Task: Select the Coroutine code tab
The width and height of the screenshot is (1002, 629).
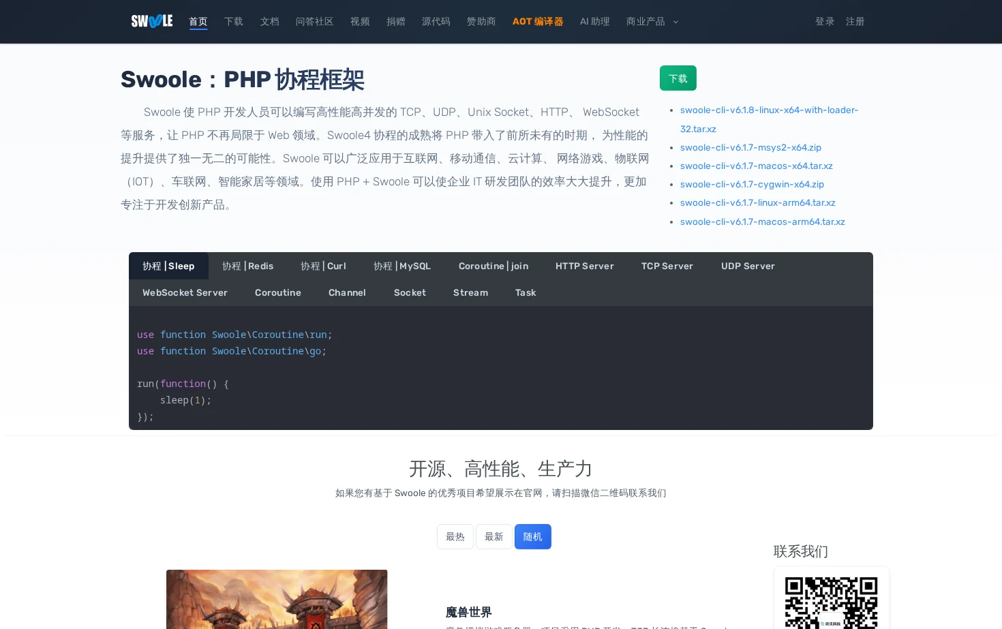Action: point(278,292)
